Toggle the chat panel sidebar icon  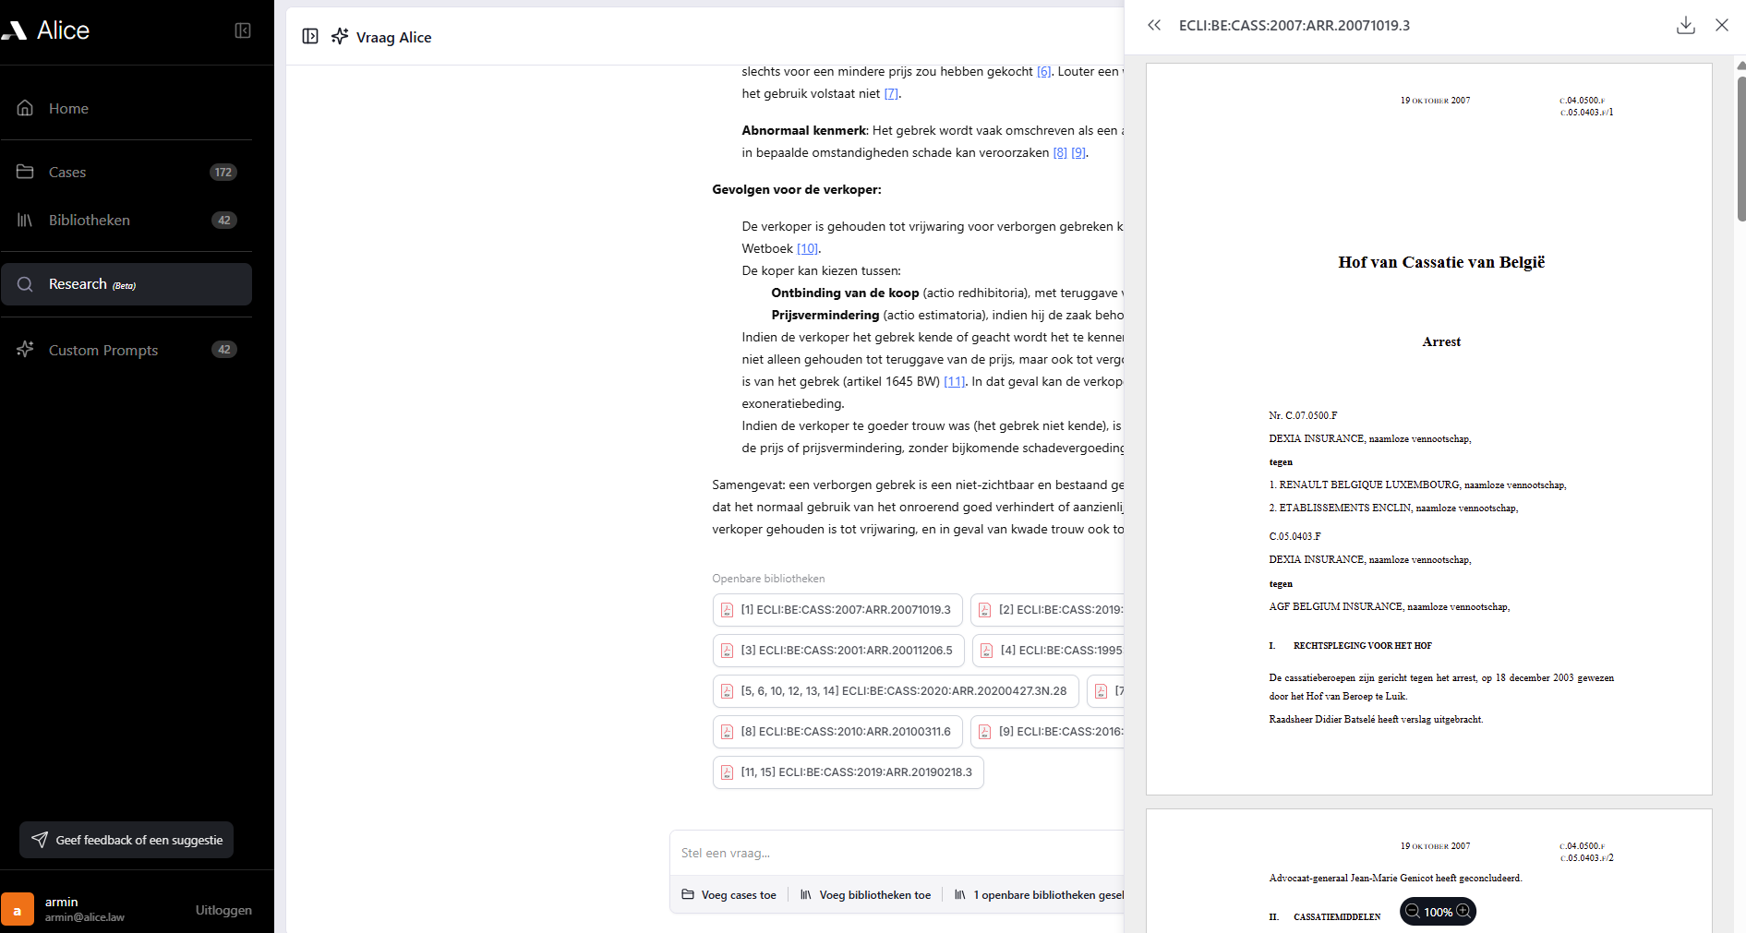point(310,36)
